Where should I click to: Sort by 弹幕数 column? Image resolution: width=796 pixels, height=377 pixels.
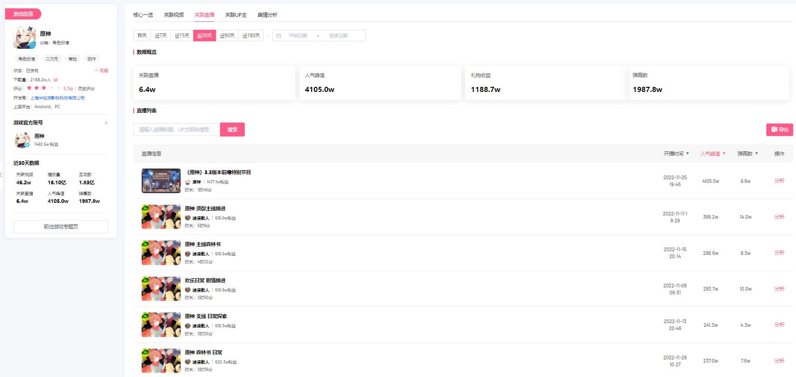pos(748,154)
